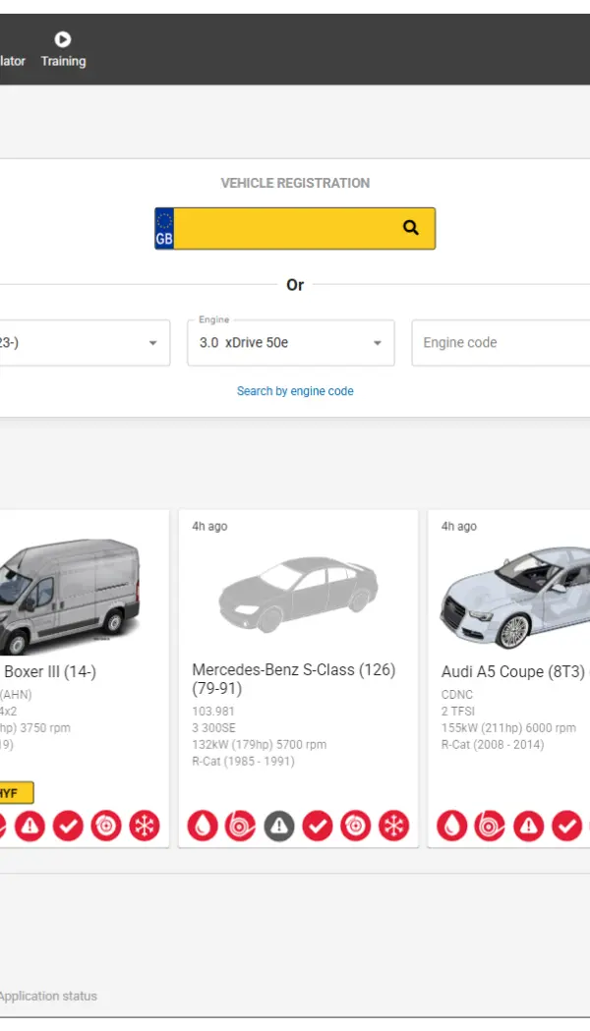Expand the model dropdown ending in 23-)
This screenshot has width=590, height=1031.
tap(85, 343)
